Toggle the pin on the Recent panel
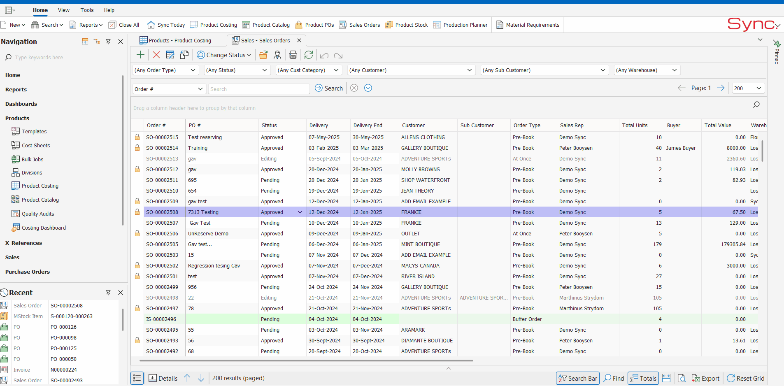 pyautogui.click(x=108, y=293)
